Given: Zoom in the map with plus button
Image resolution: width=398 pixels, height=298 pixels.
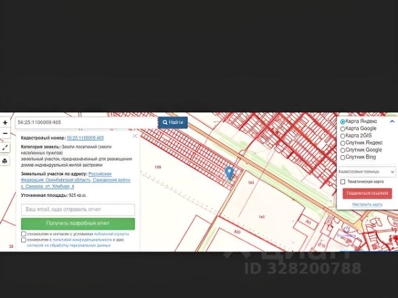Looking at the screenshot, I should click(5, 123).
